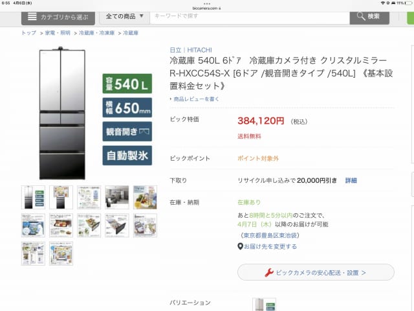This screenshot has height=311, width=414.
Task: Click the location pin to change delivery address
Action: click(240, 246)
